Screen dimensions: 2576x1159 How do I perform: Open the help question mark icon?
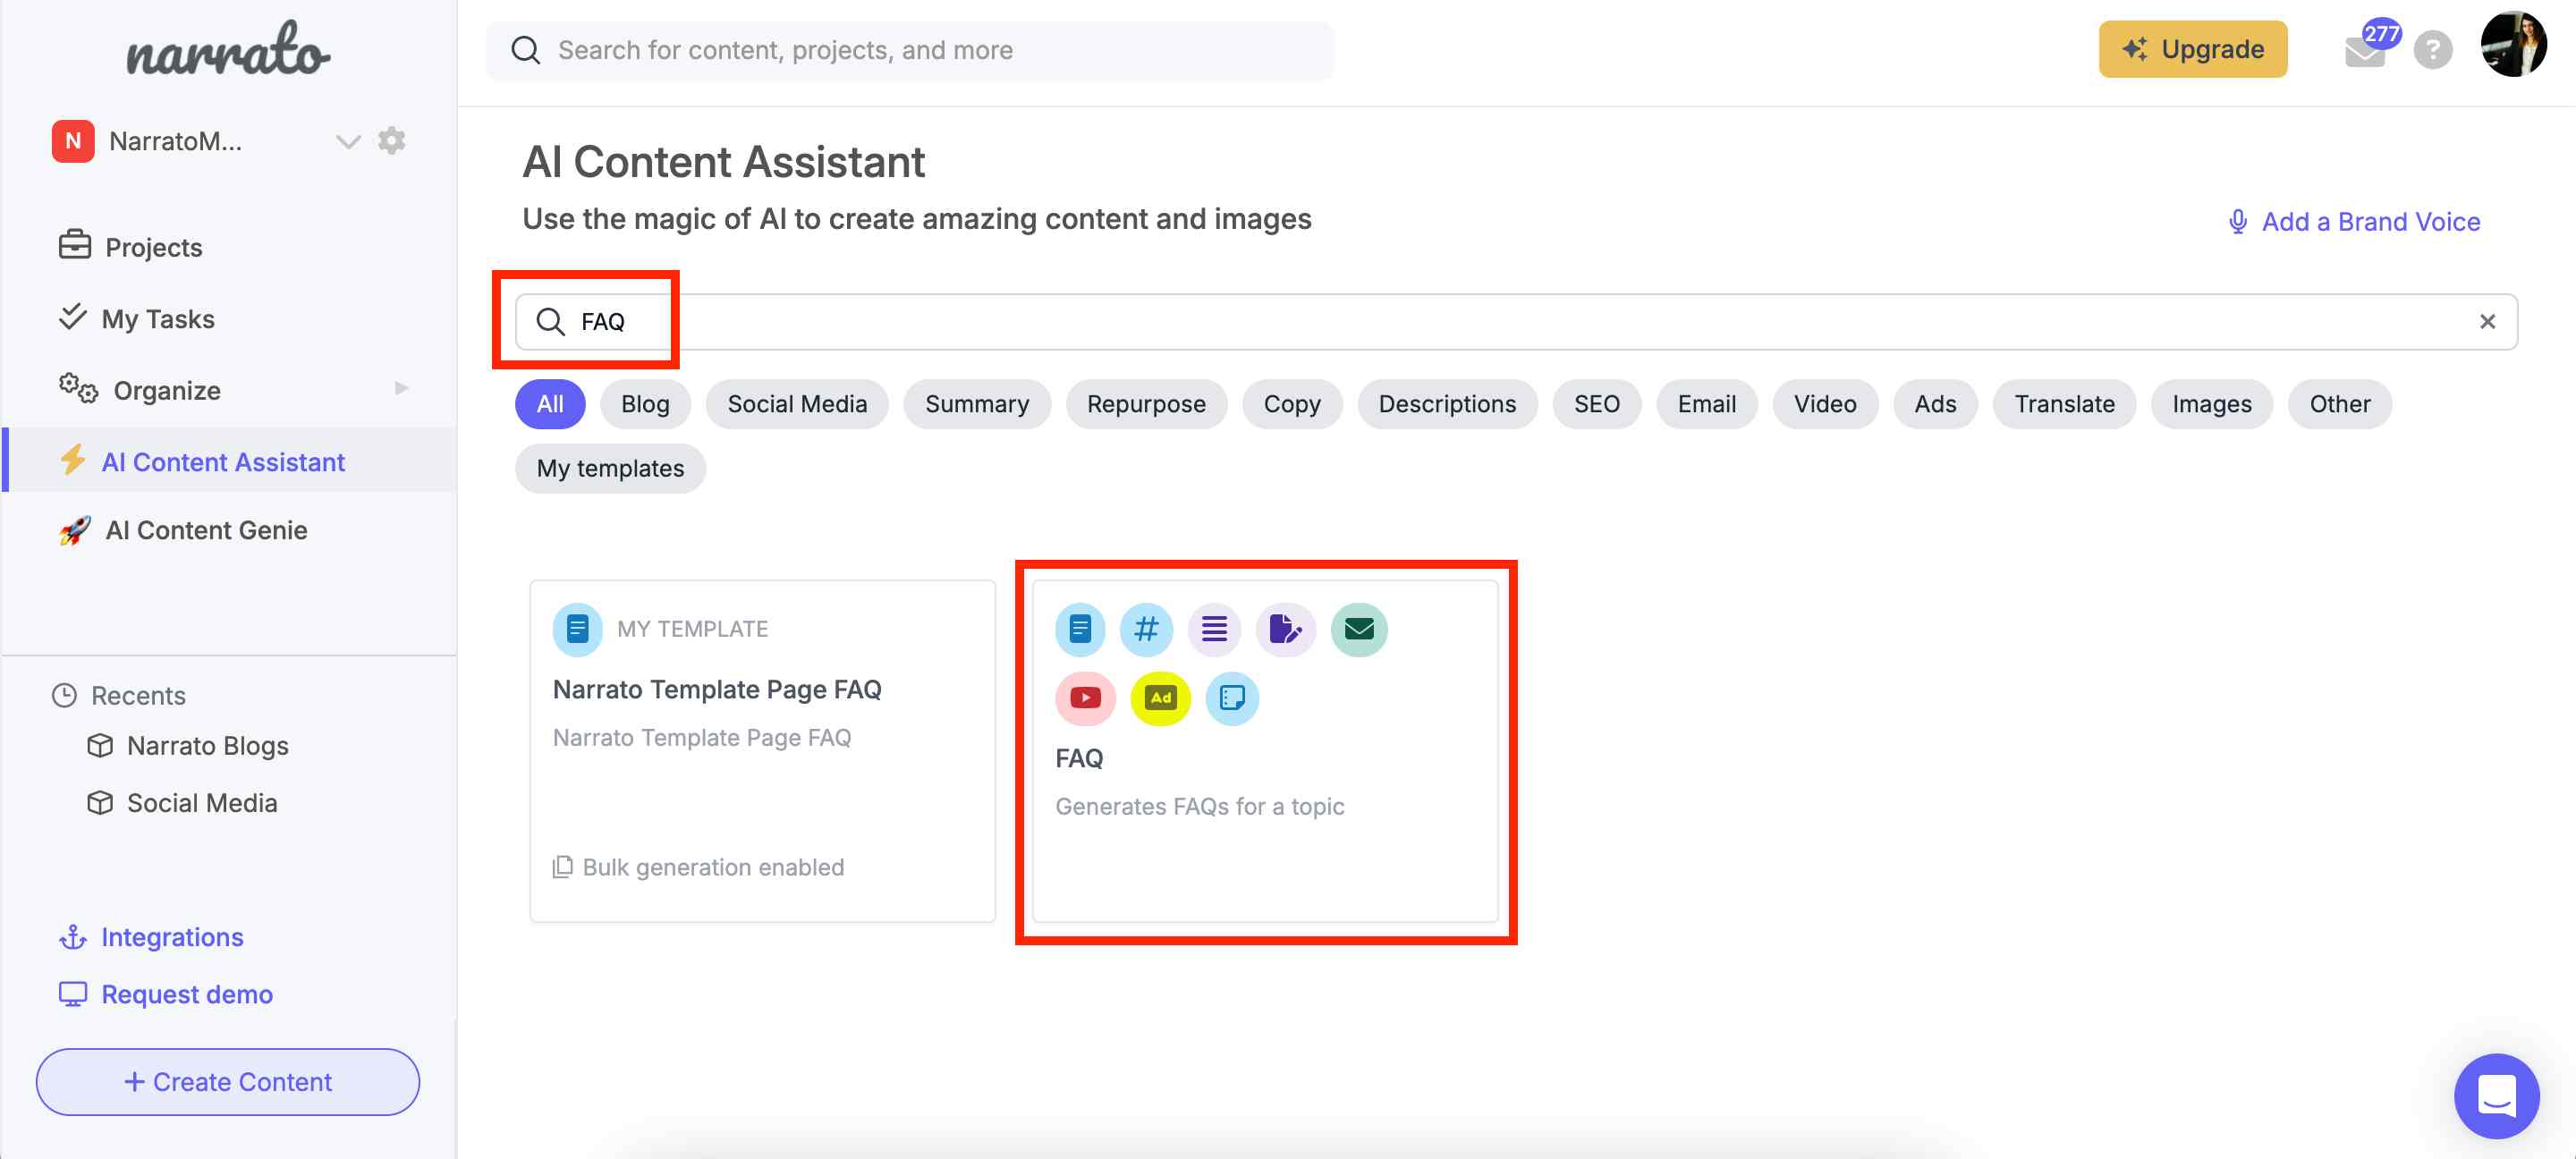(2432, 50)
